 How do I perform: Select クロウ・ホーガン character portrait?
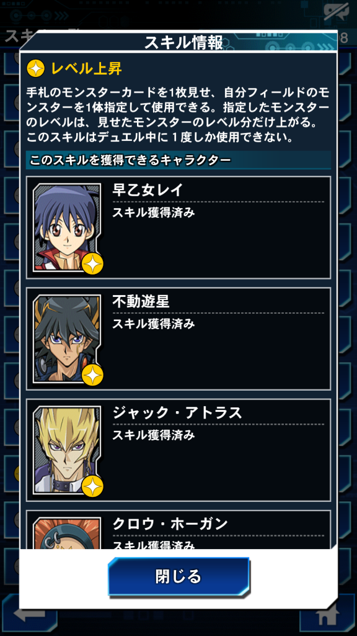(67, 533)
